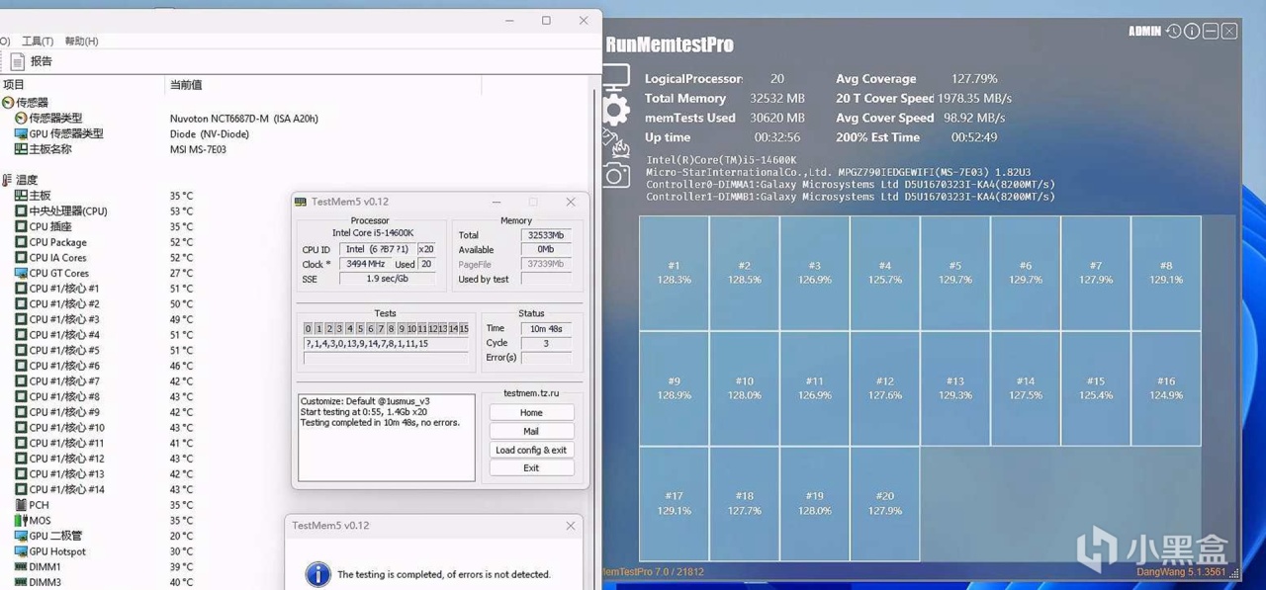Click the Total memory 32533Mb field

point(546,235)
